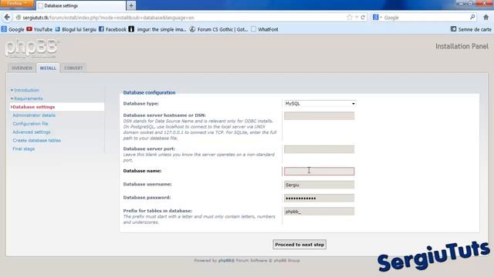494x277 pixels.
Task: Open Blogul lui Sergiu bookmark
Action: coord(76,29)
